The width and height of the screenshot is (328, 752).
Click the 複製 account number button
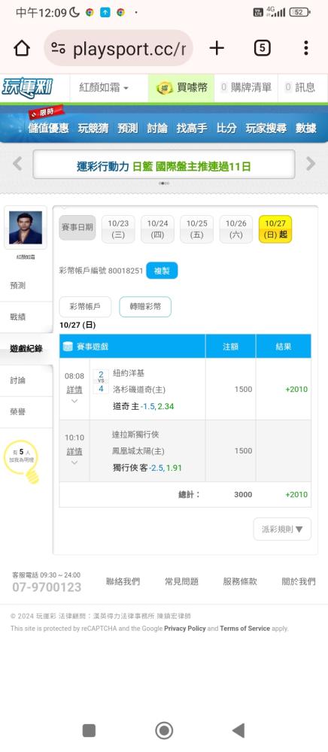coord(162,271)
